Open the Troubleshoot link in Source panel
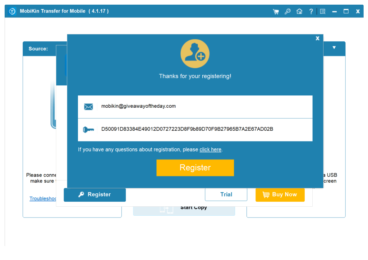This screenshot has width=368, height=260. point(43,199)
